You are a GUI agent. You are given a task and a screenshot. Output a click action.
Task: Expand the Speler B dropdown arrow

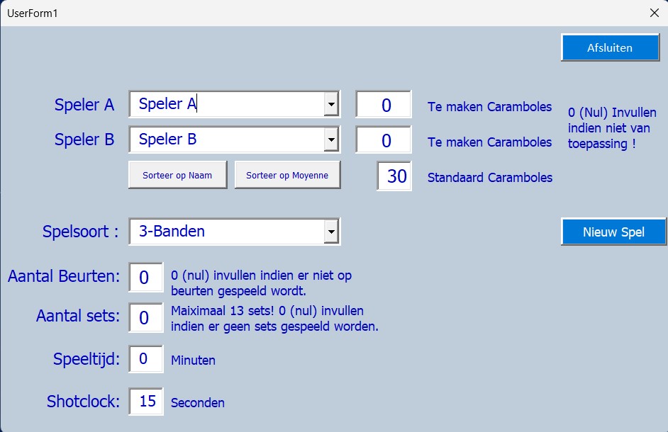click(x=331, y=140)
